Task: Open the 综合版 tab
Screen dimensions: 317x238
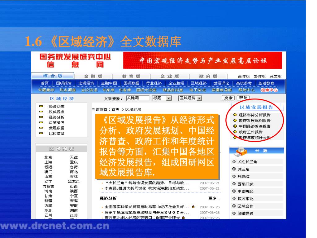Action: [x=53, y=76]
